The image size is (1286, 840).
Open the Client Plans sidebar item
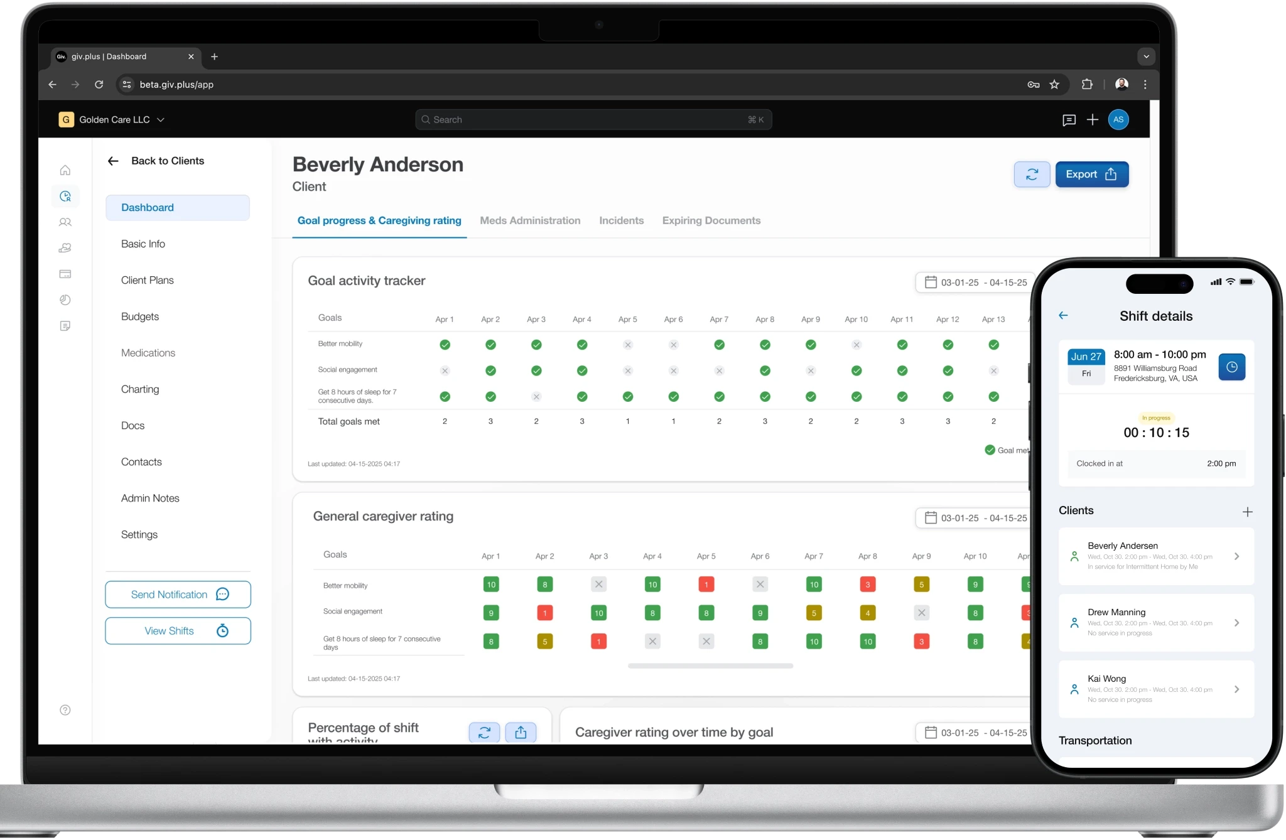[148, 280]
